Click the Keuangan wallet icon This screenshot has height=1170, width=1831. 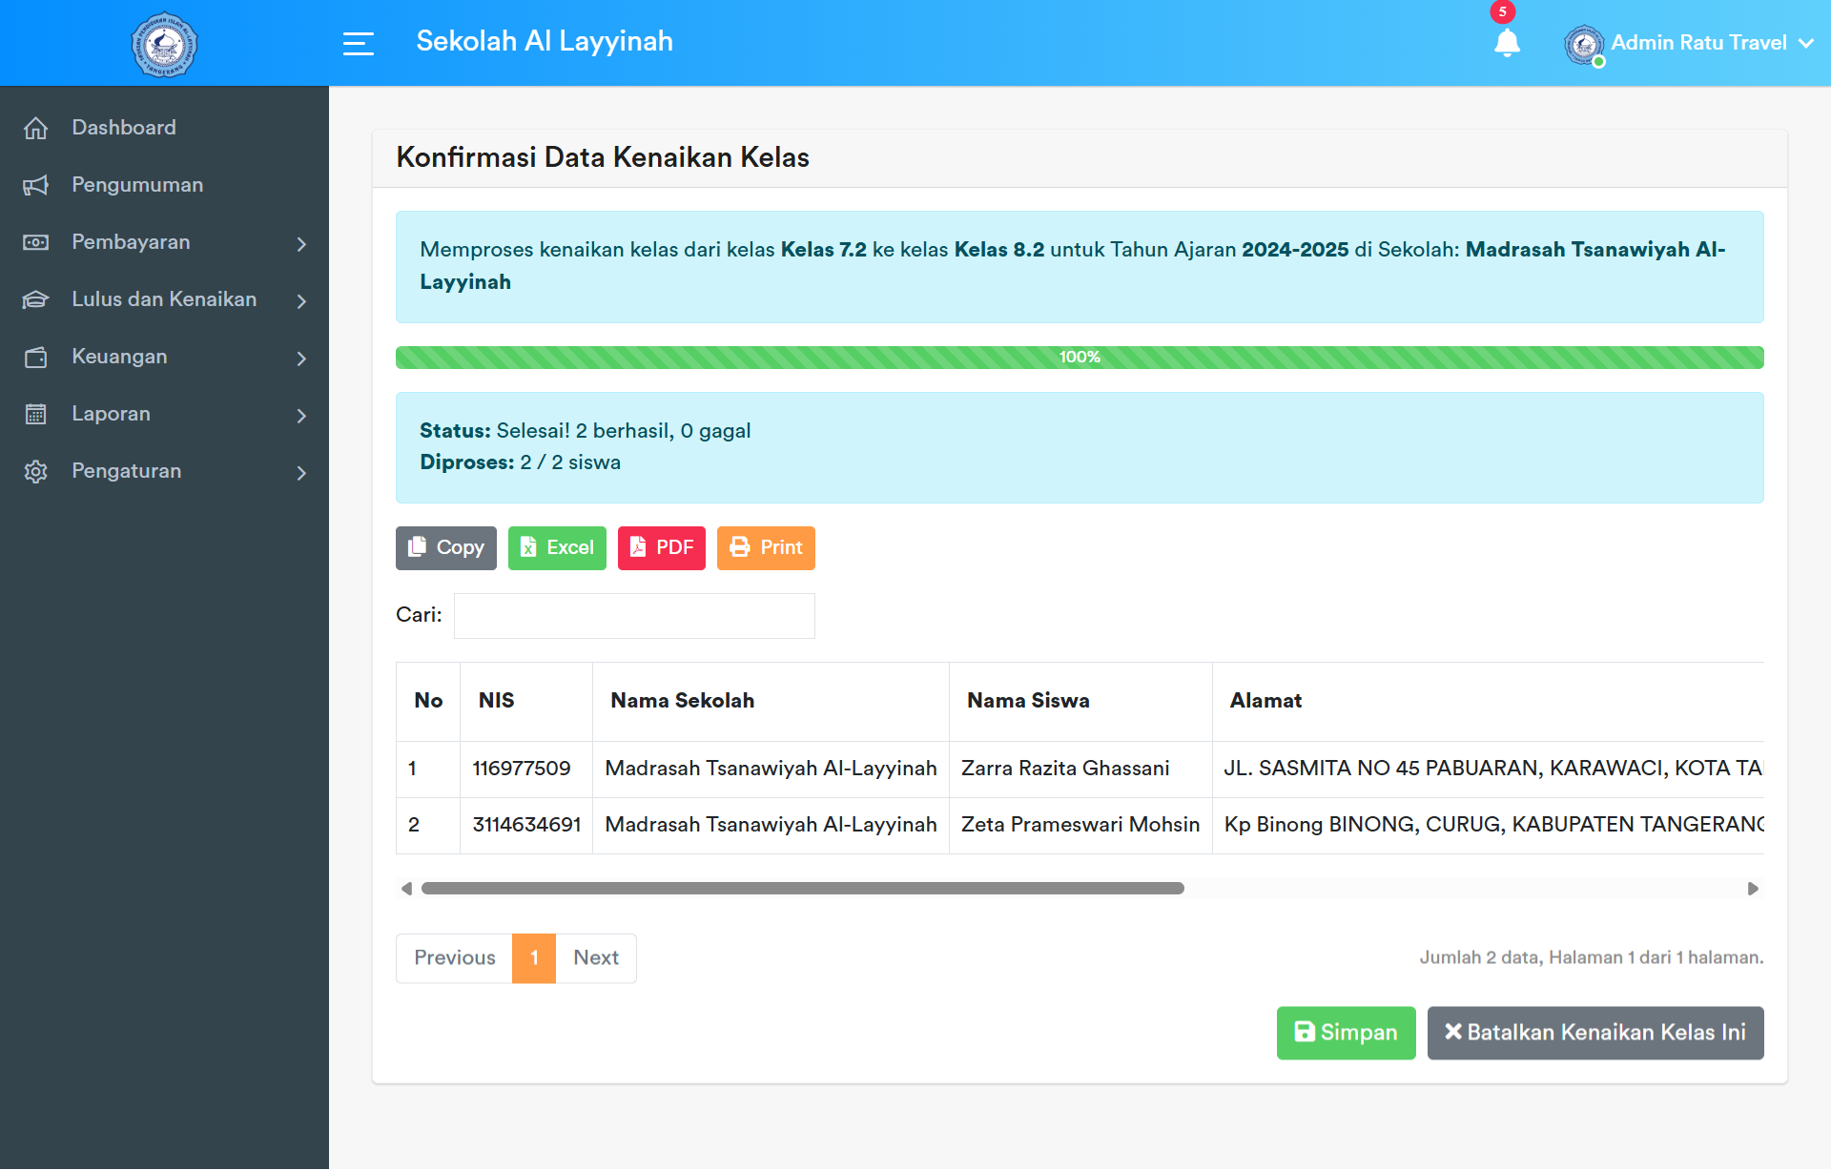pos(35,357)
